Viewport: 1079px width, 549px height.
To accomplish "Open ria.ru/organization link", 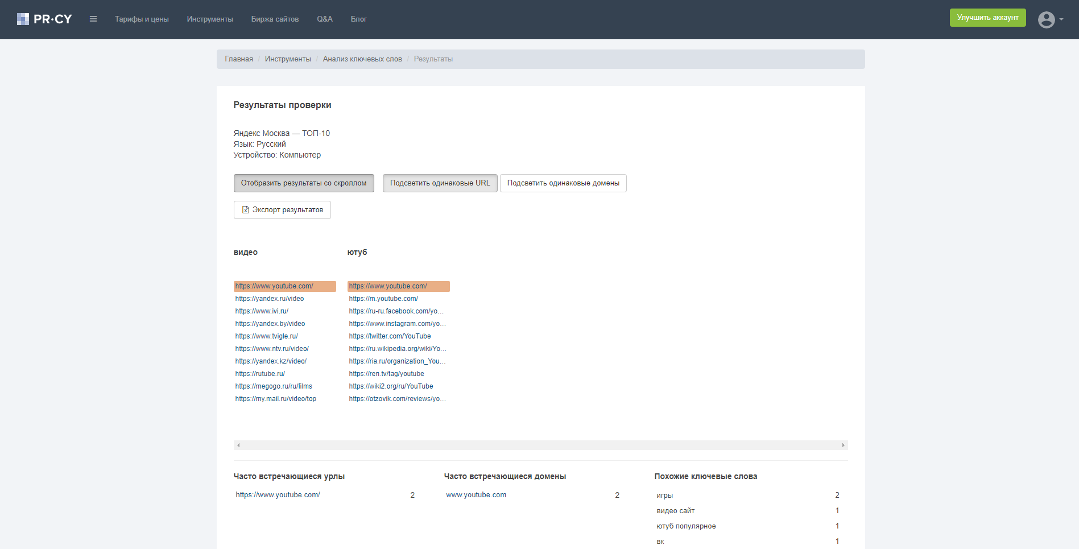I will [x=398, y=361].
